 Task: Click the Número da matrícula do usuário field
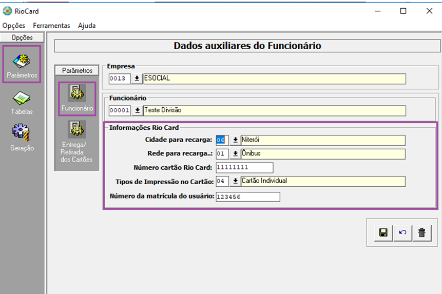pyautogui.click(x=247, y=197)
